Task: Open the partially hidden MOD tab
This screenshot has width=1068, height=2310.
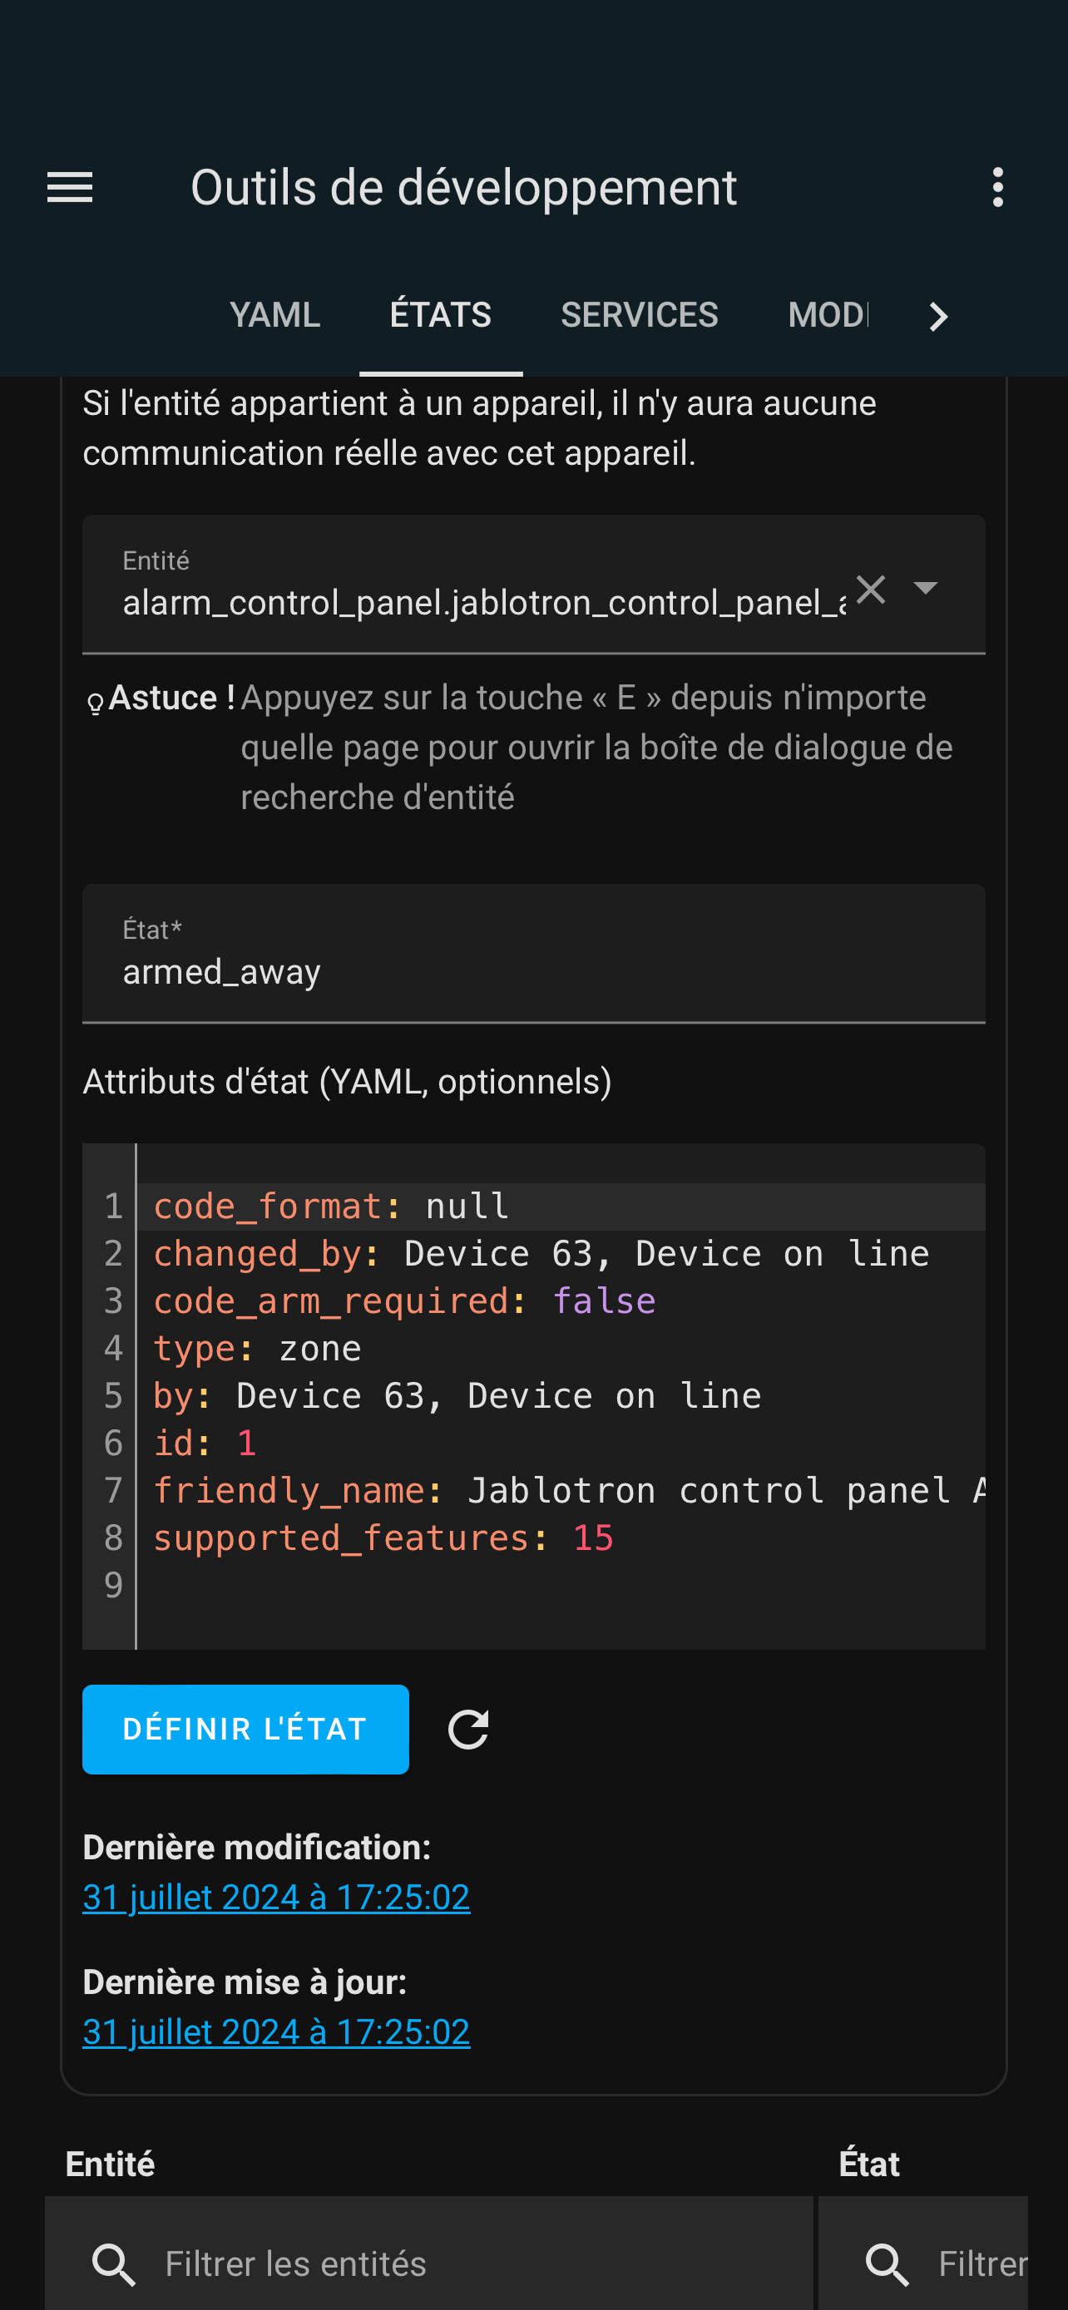Action: [x=828, y=315]
